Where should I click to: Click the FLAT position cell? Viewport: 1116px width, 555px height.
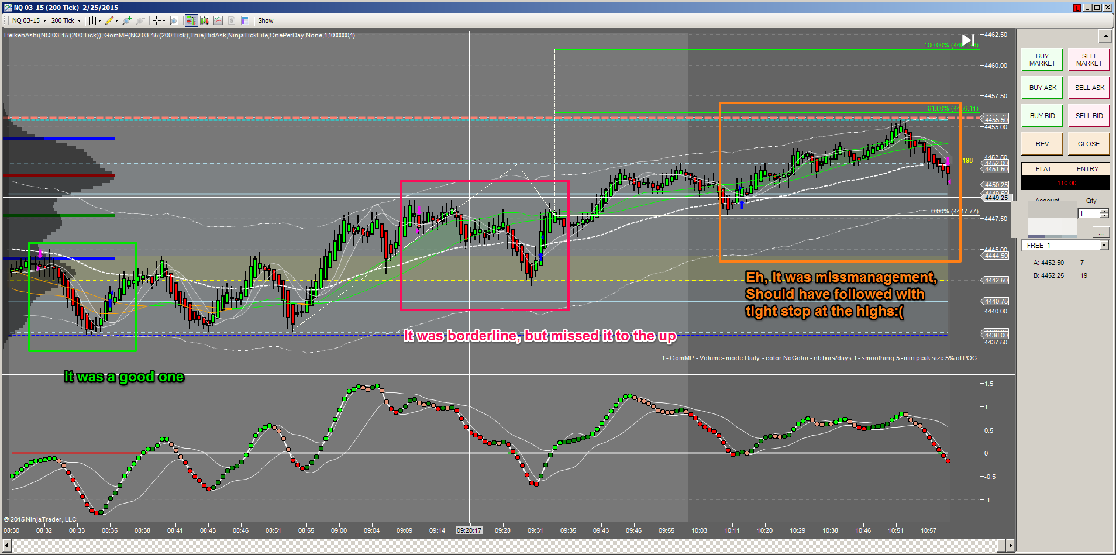(1043, 169)
